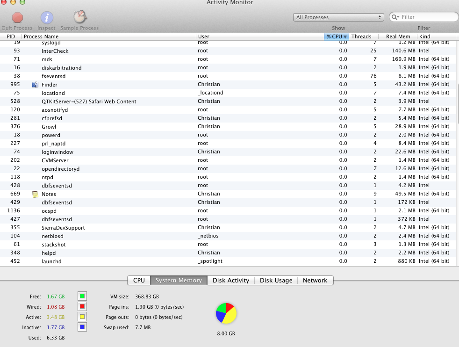Sort by Real Mem column header
459x347 pixels.
coord(397,36)
